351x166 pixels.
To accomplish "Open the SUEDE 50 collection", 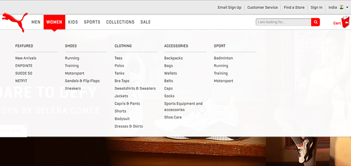I will [24, 73].
